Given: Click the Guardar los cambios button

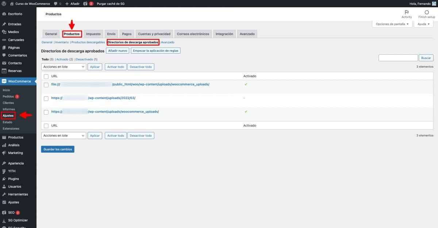Looking at the screenshot, I should tap(58, 149).
